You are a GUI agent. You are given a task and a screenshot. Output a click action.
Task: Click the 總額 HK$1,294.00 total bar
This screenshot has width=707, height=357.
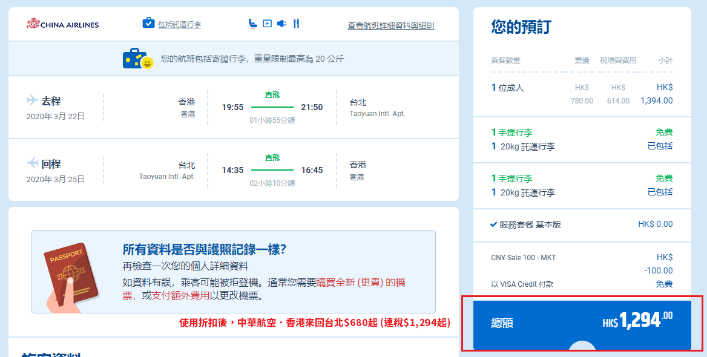[582, 325]
